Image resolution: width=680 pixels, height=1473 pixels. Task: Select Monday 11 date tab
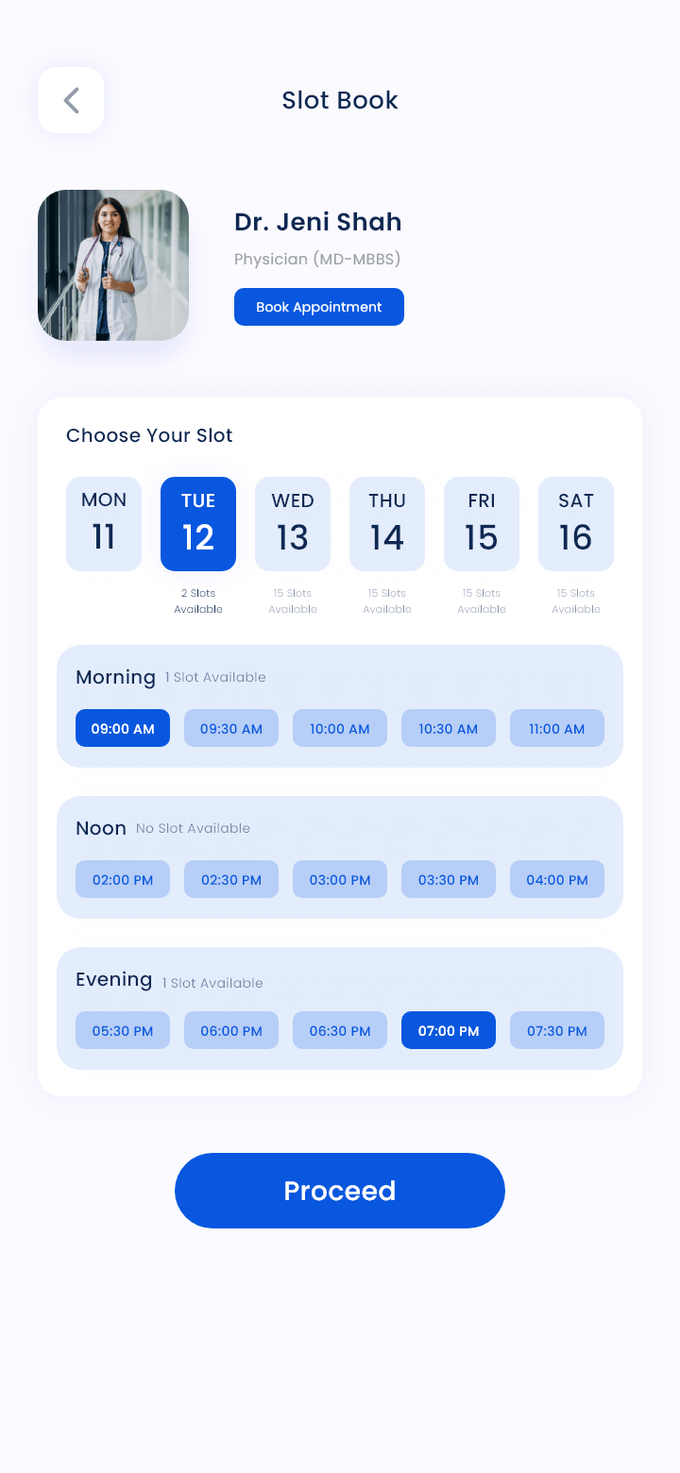coord(104,524)
